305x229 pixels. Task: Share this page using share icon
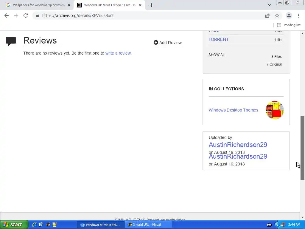click(x=267, y=16)
